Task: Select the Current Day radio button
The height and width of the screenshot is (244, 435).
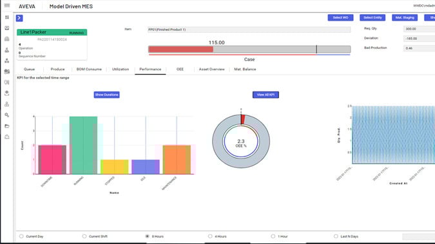Action: coord(21,236)
